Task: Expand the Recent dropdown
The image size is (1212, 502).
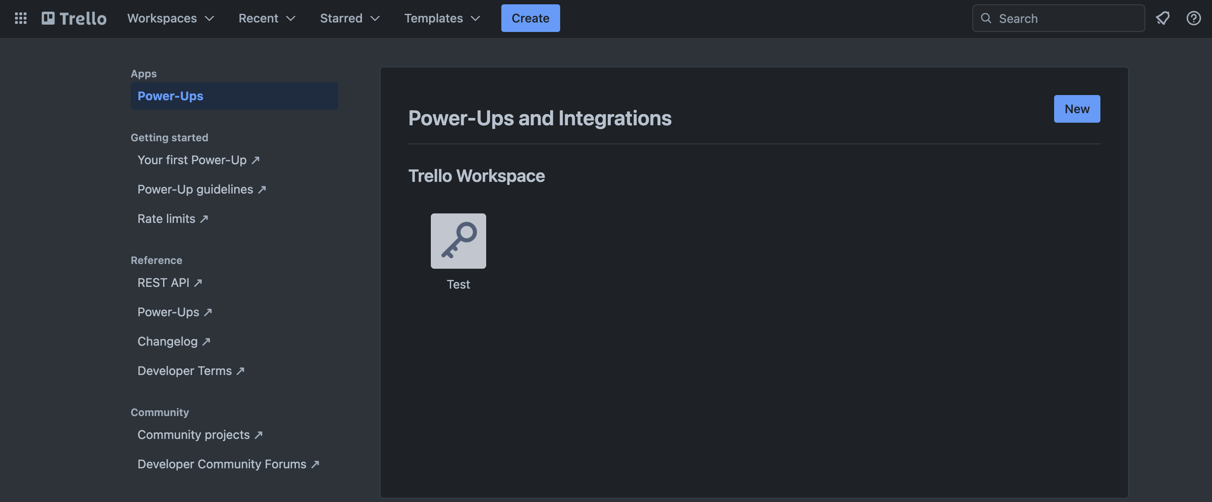Action: point(266,18)
